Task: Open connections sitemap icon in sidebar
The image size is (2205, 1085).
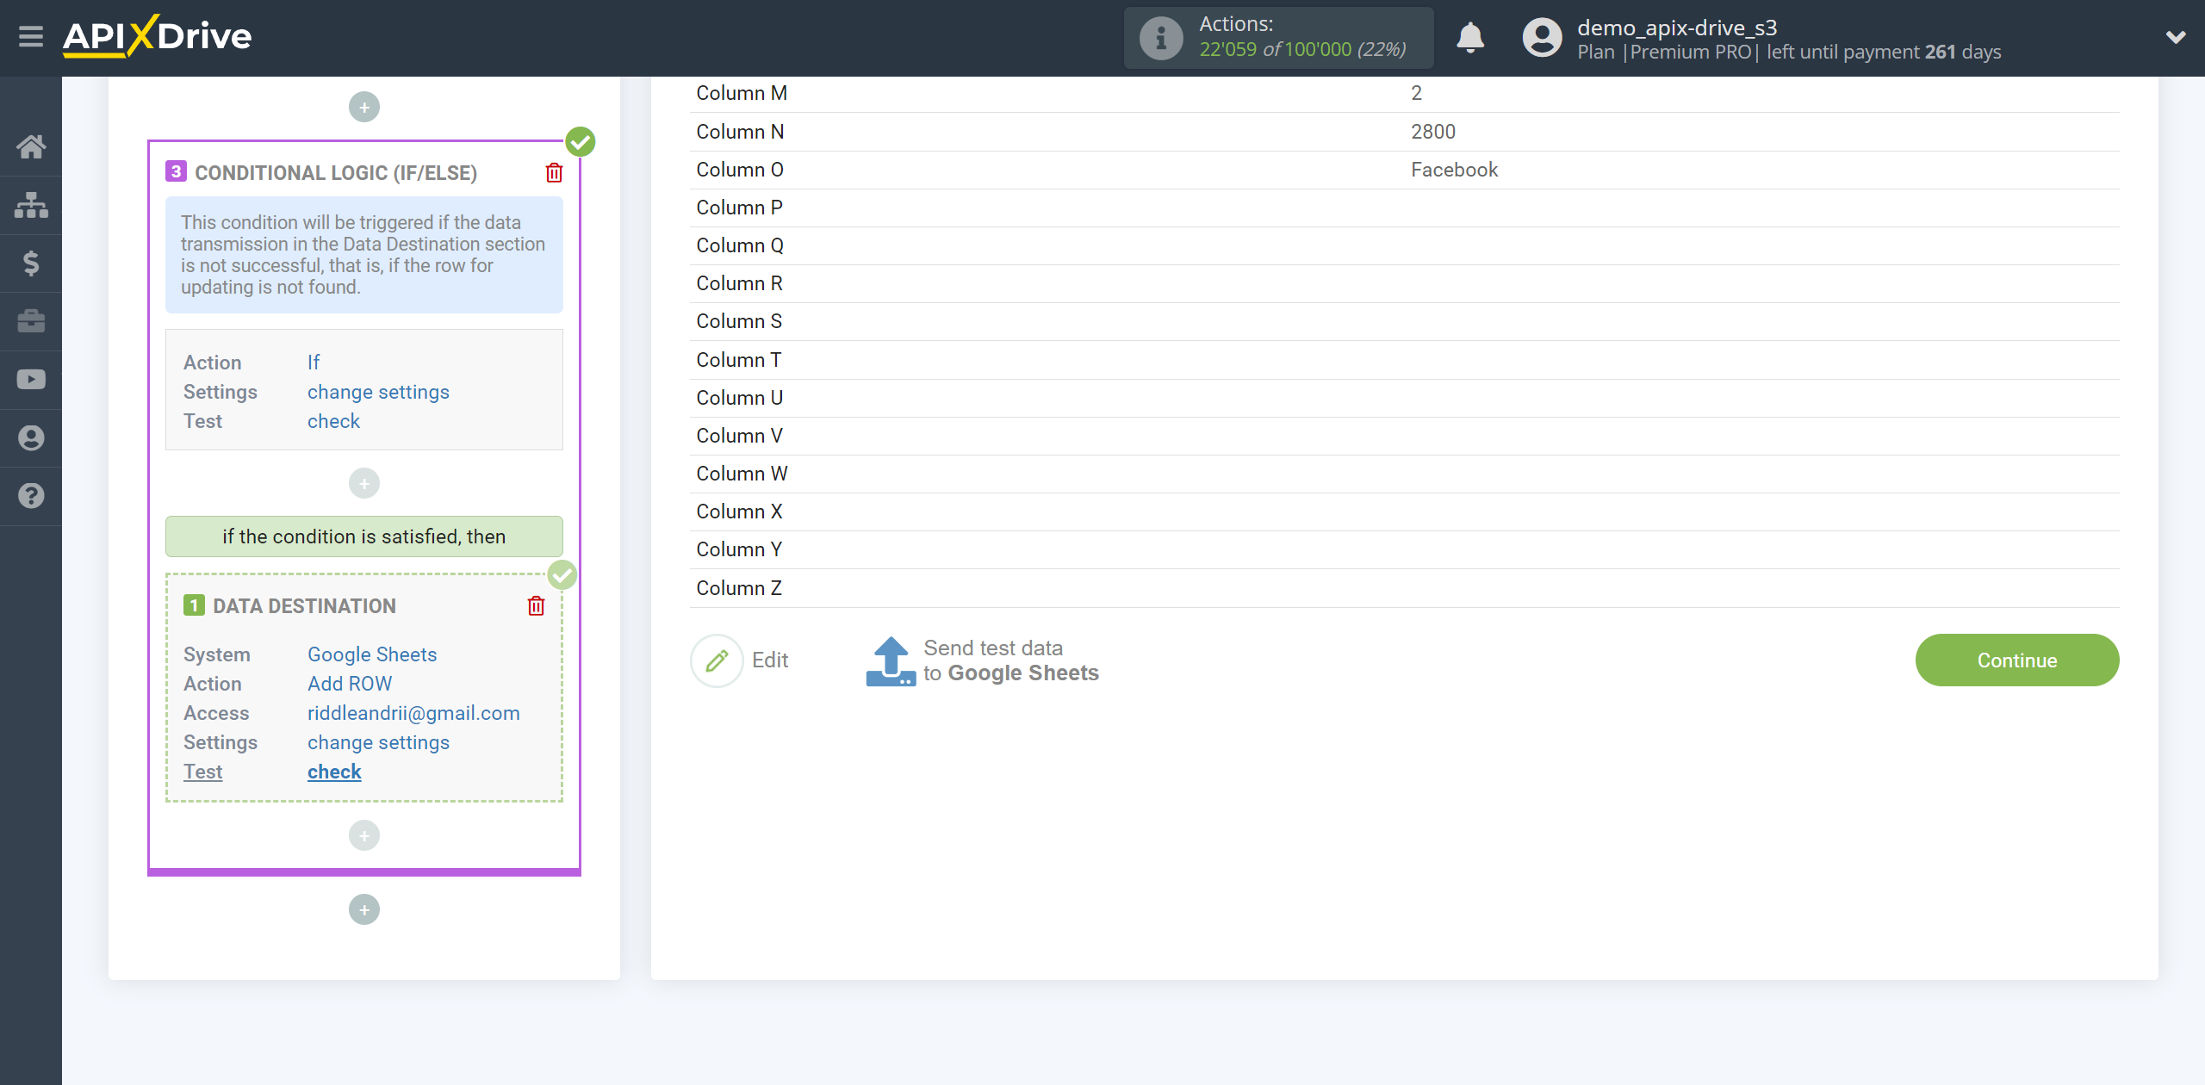Action: [31, 205]
